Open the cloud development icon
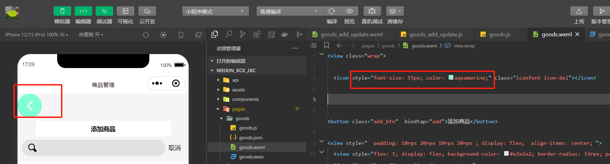Viewport: 610px width, 164px height. click(147, 11)
